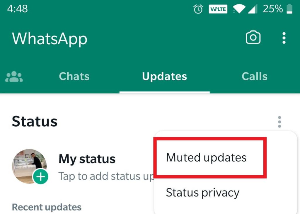Choose Muted updates from the menu
The width and height of the screenshot is (300, 214).
(x=206, y=158)
